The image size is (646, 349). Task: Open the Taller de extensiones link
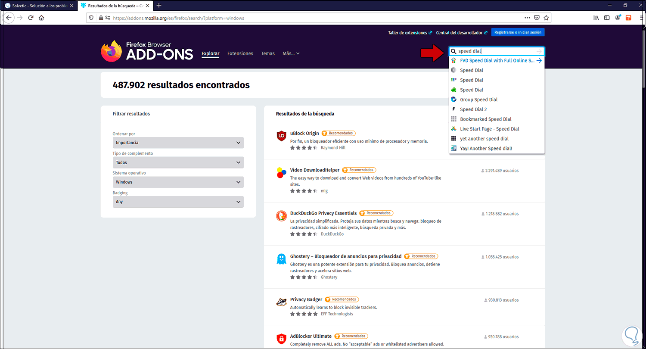click(x=410, y=32)
